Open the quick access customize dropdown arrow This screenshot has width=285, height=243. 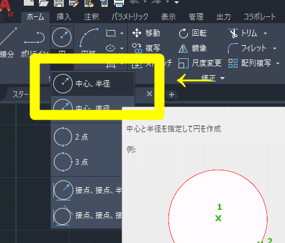[x=177, y=3]
